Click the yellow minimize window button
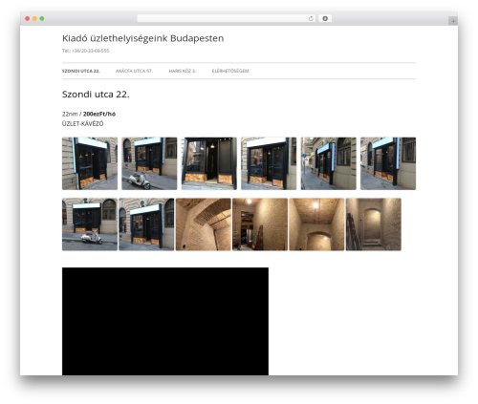This screenshot has height=404, width=478. (34, 19)
